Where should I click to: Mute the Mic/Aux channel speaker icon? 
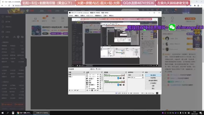coord(121,78)
